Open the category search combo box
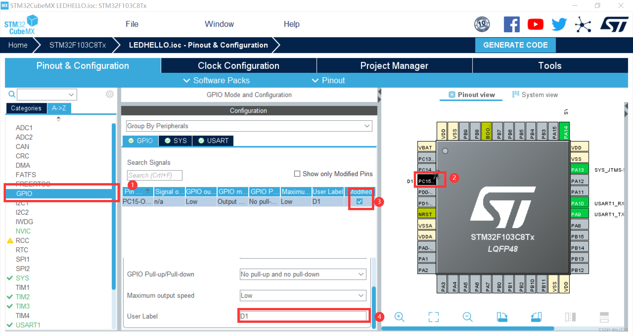The height and width of the screenshot is (335, 633). [x=47, y=95]
